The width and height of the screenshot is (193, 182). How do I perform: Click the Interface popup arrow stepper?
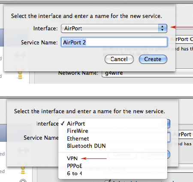point(163,28)
